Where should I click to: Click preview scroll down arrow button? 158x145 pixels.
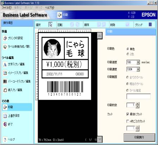coord(100,139)
